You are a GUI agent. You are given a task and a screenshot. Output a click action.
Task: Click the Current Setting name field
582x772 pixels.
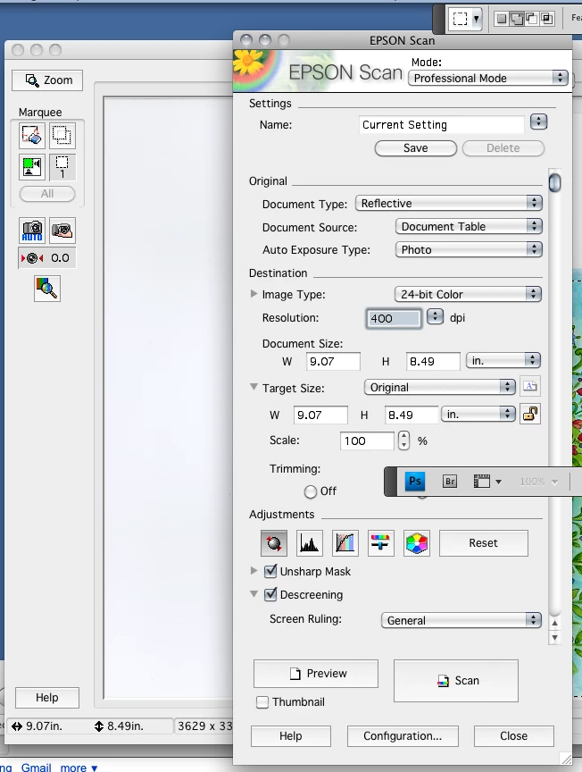[441, 125]
